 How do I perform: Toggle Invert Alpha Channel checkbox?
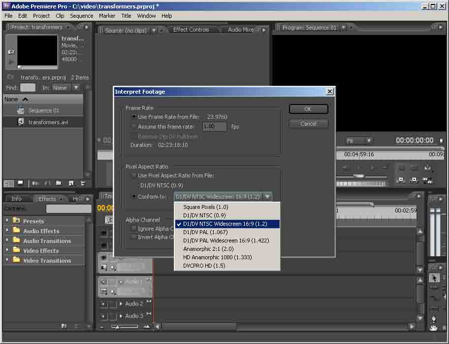pos(133,237)
